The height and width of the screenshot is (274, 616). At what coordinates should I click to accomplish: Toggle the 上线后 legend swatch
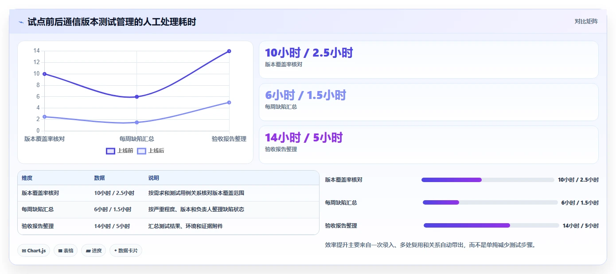point(141,151)
